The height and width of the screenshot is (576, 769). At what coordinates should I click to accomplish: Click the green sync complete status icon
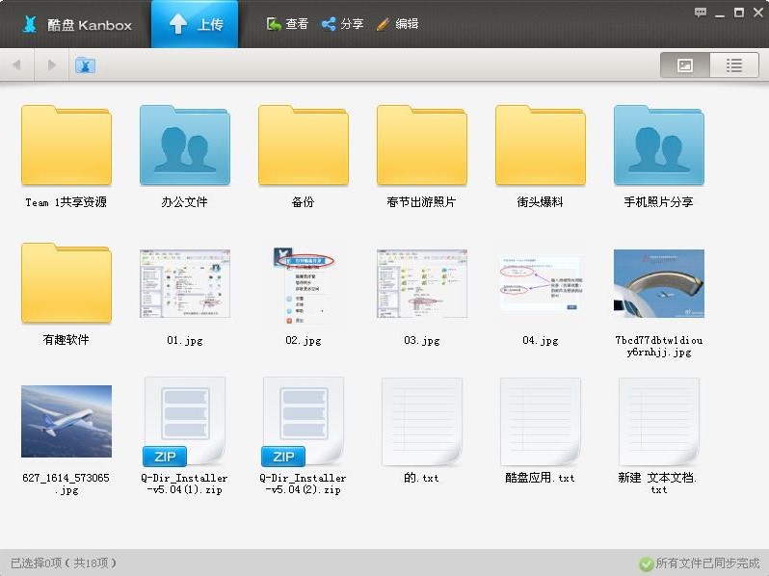pyautogui.click(x=646, y=563)
